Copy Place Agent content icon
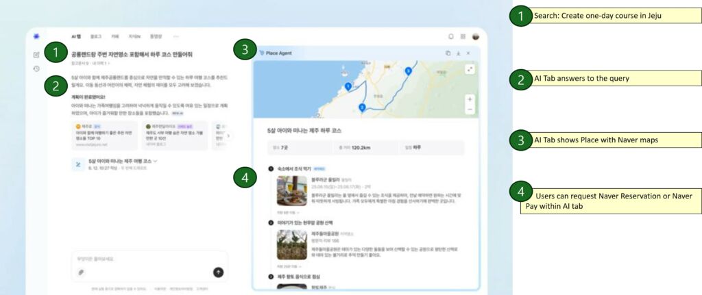This screenshot has height=295, width=702. pyautogui.click(x=448, y=53)
